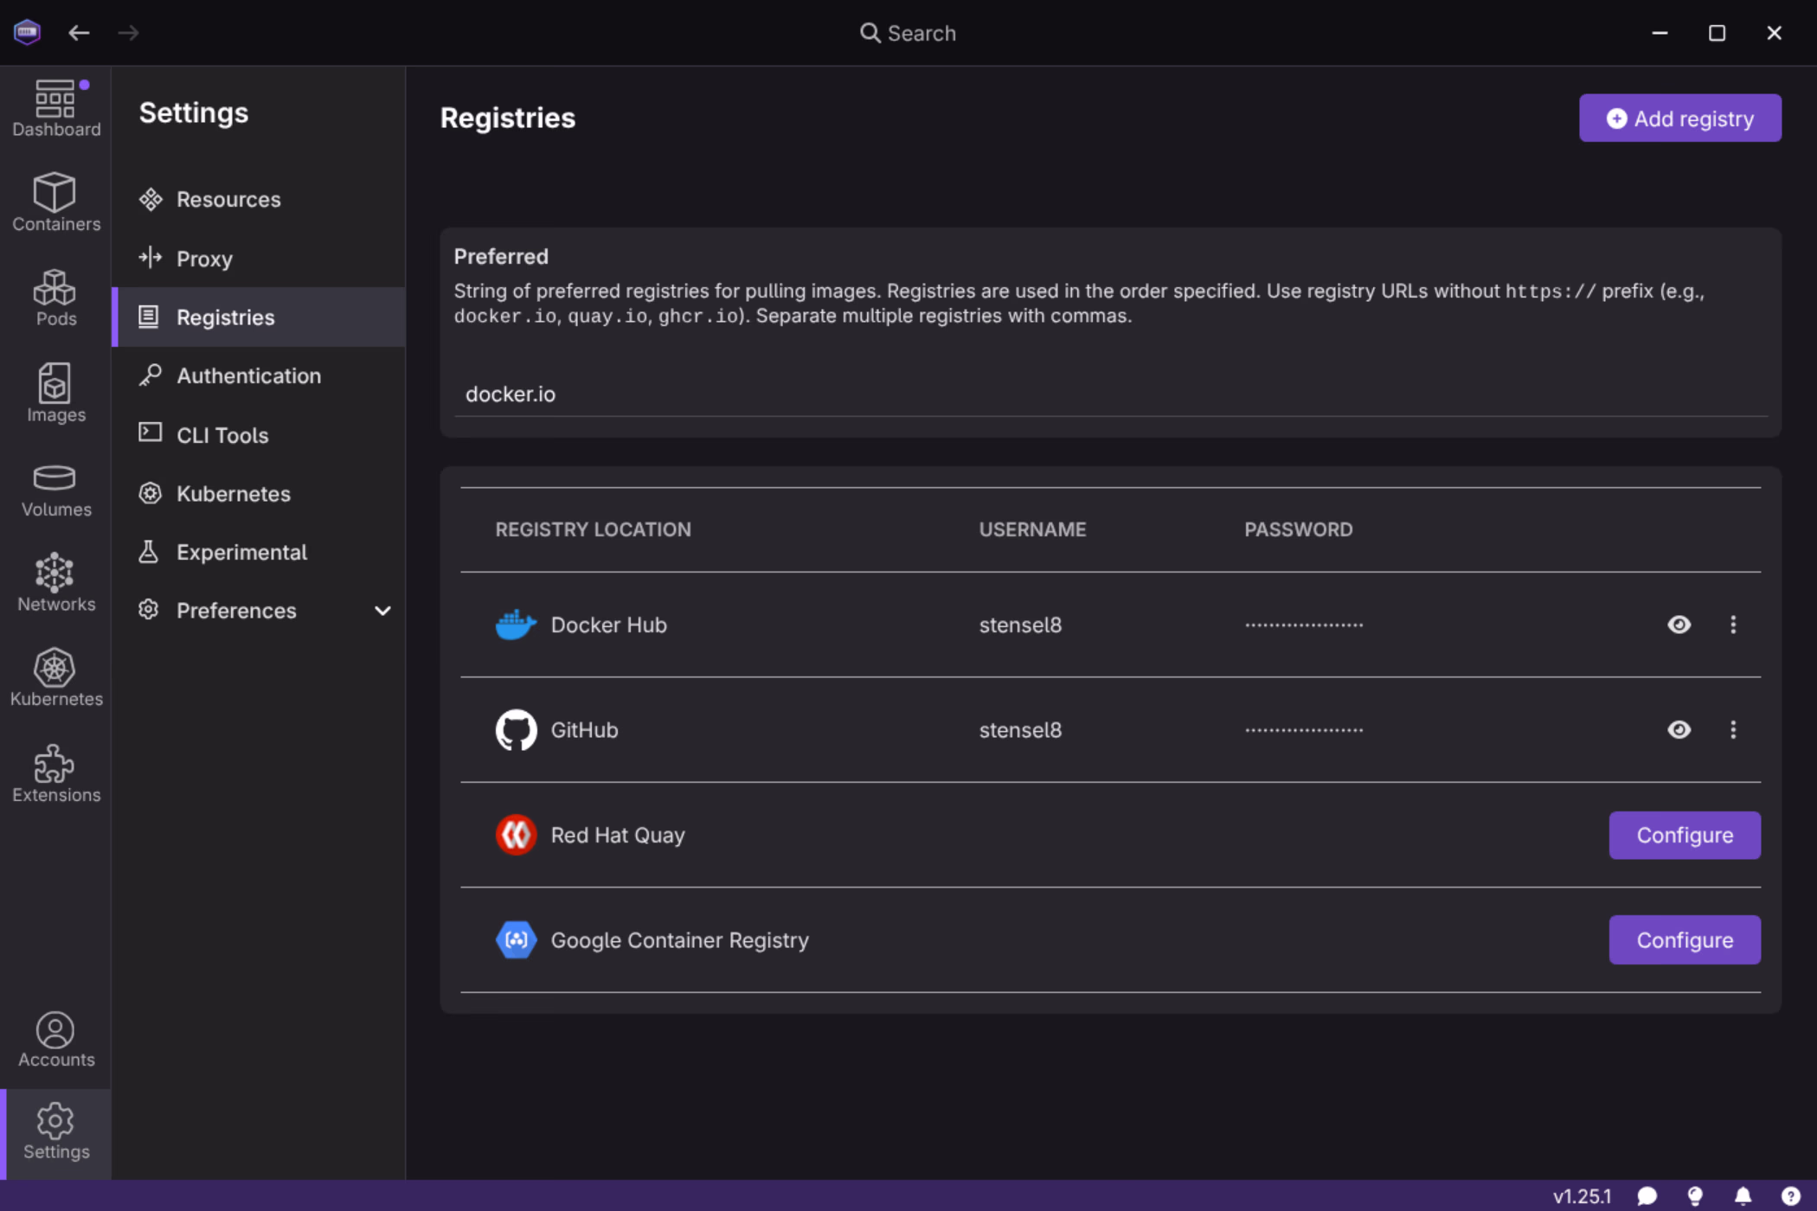
Task: Select Experimental settings page
Action: (x=259, y=553)
